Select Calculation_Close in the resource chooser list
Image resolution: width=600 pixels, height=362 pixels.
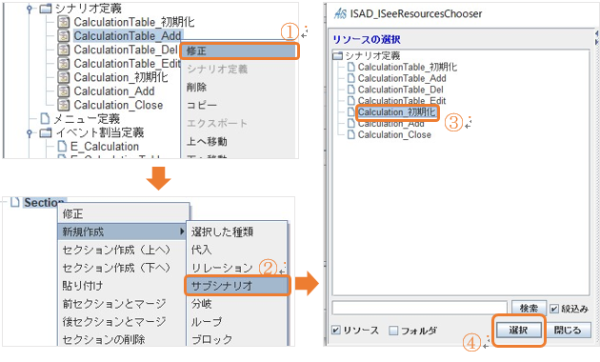pyautogui.click(x=394, y=134)
